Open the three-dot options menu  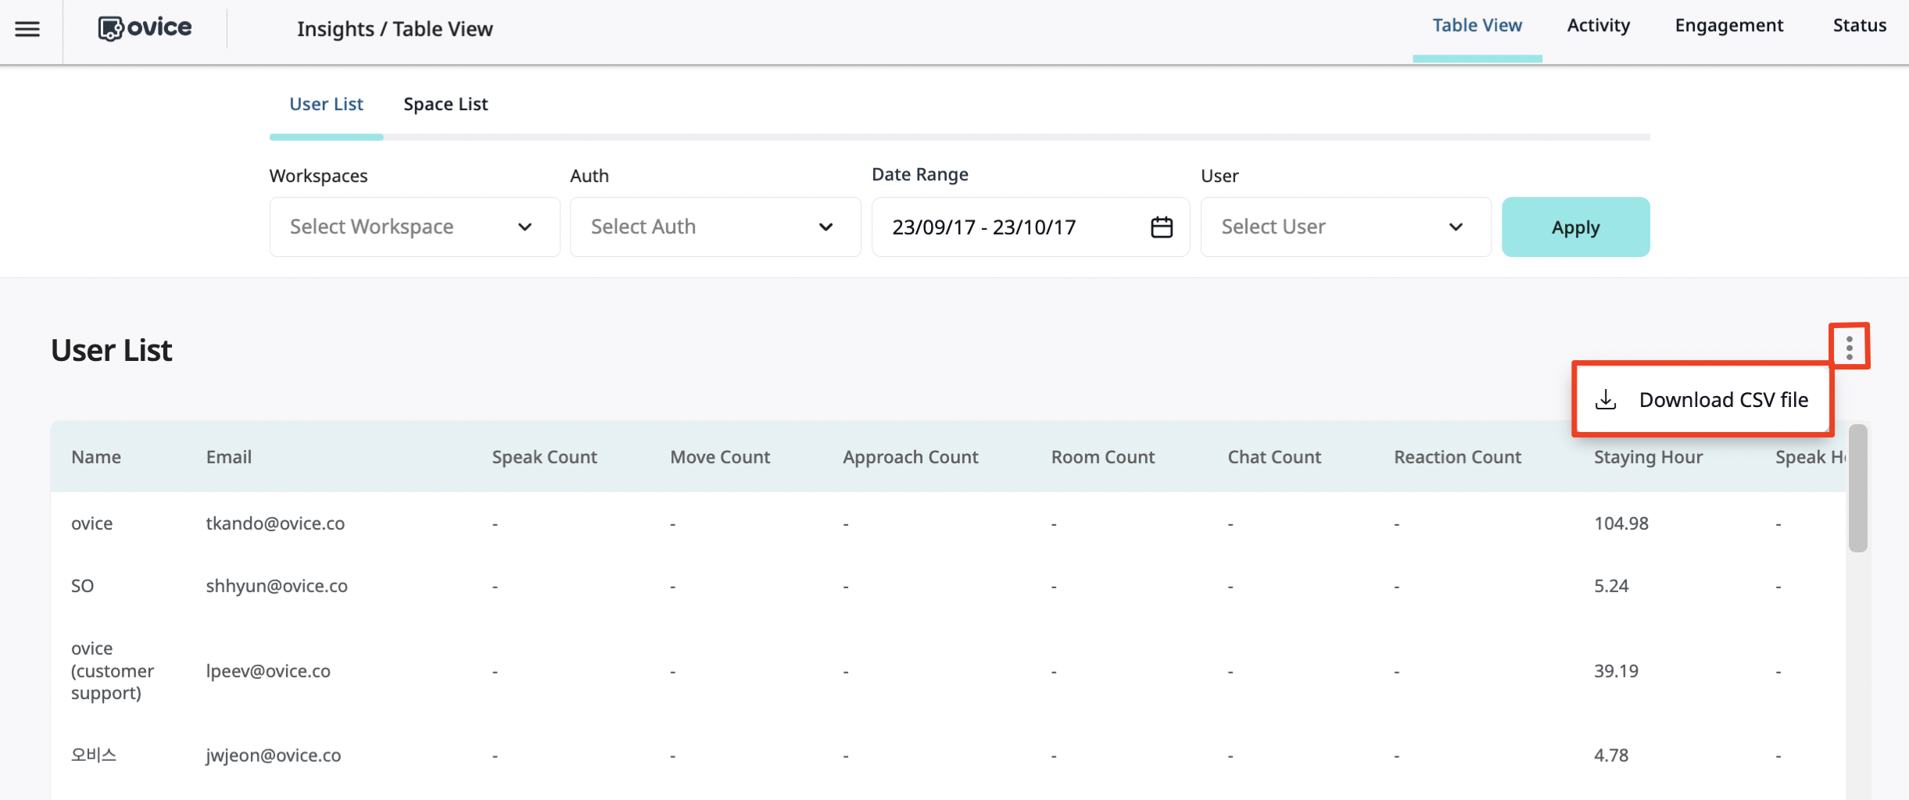click(x=1849, y=348)
